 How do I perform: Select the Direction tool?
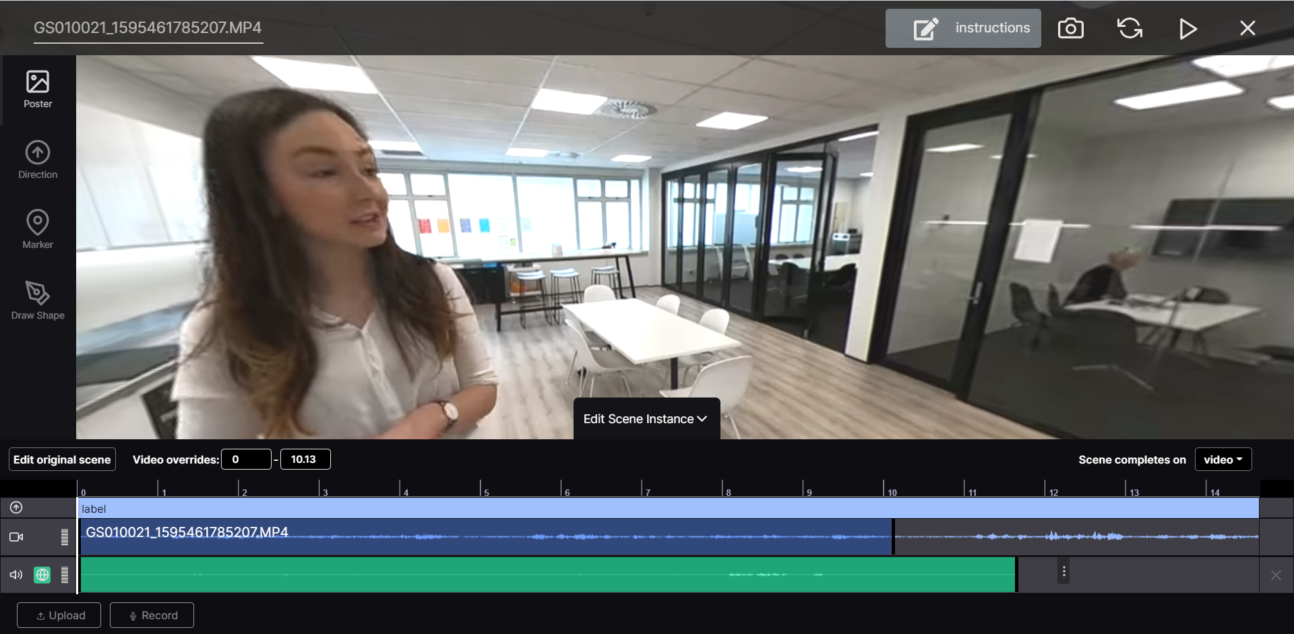(38, 160)
